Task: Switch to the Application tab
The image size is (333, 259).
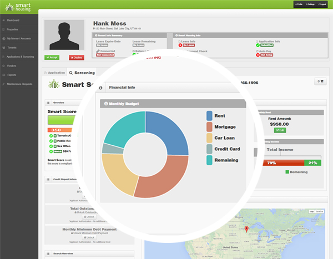Action: [55, 73]
